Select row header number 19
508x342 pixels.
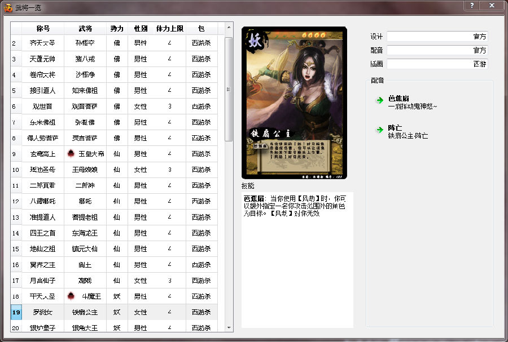[16, 312]
